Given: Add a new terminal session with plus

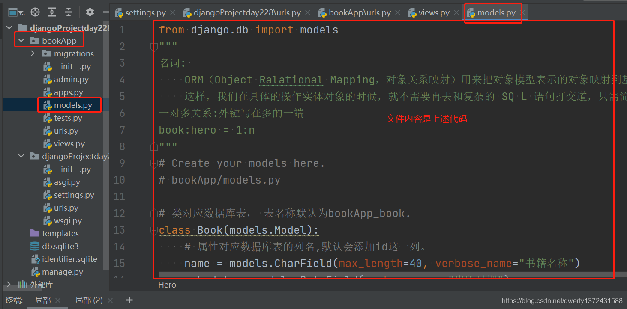Looking at the screenshot, I should click(x=129, y=300).
